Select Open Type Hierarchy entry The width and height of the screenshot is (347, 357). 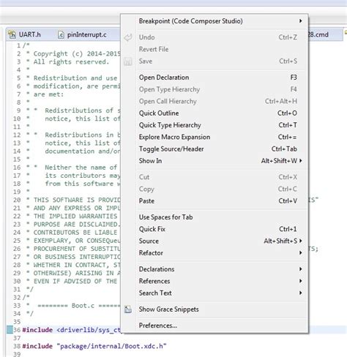click(x=214, y=89)
